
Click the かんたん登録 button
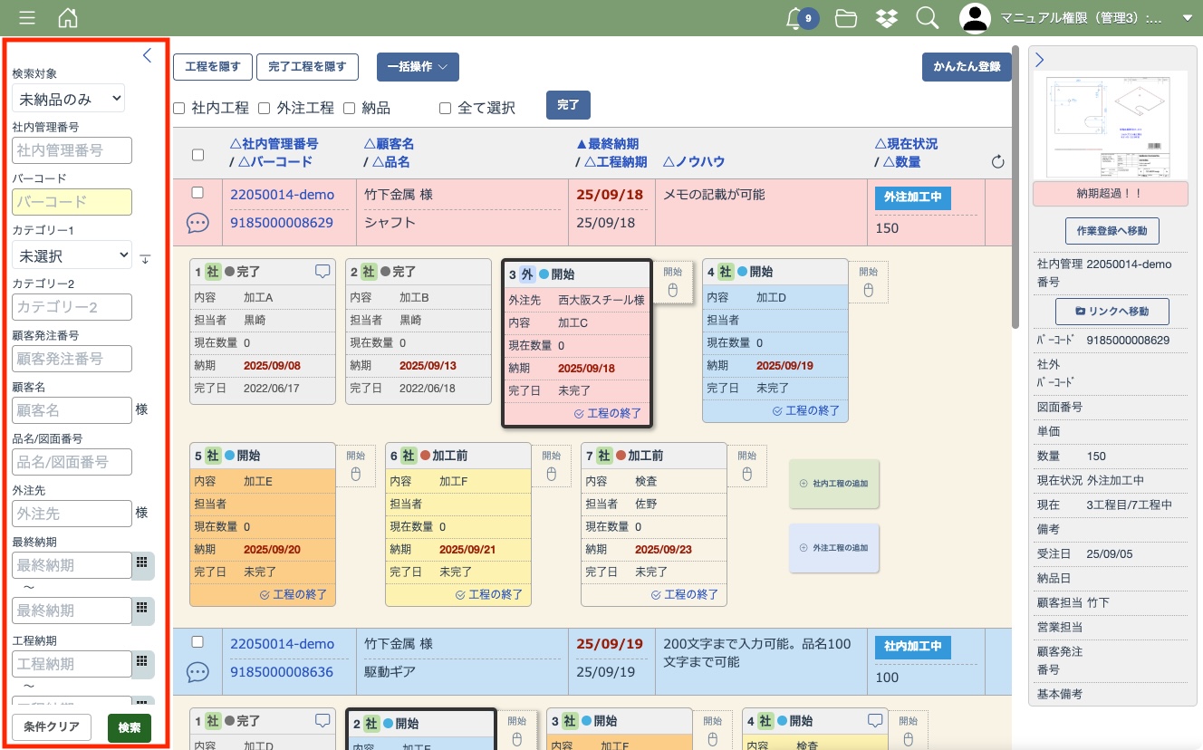tap(966, 67)
